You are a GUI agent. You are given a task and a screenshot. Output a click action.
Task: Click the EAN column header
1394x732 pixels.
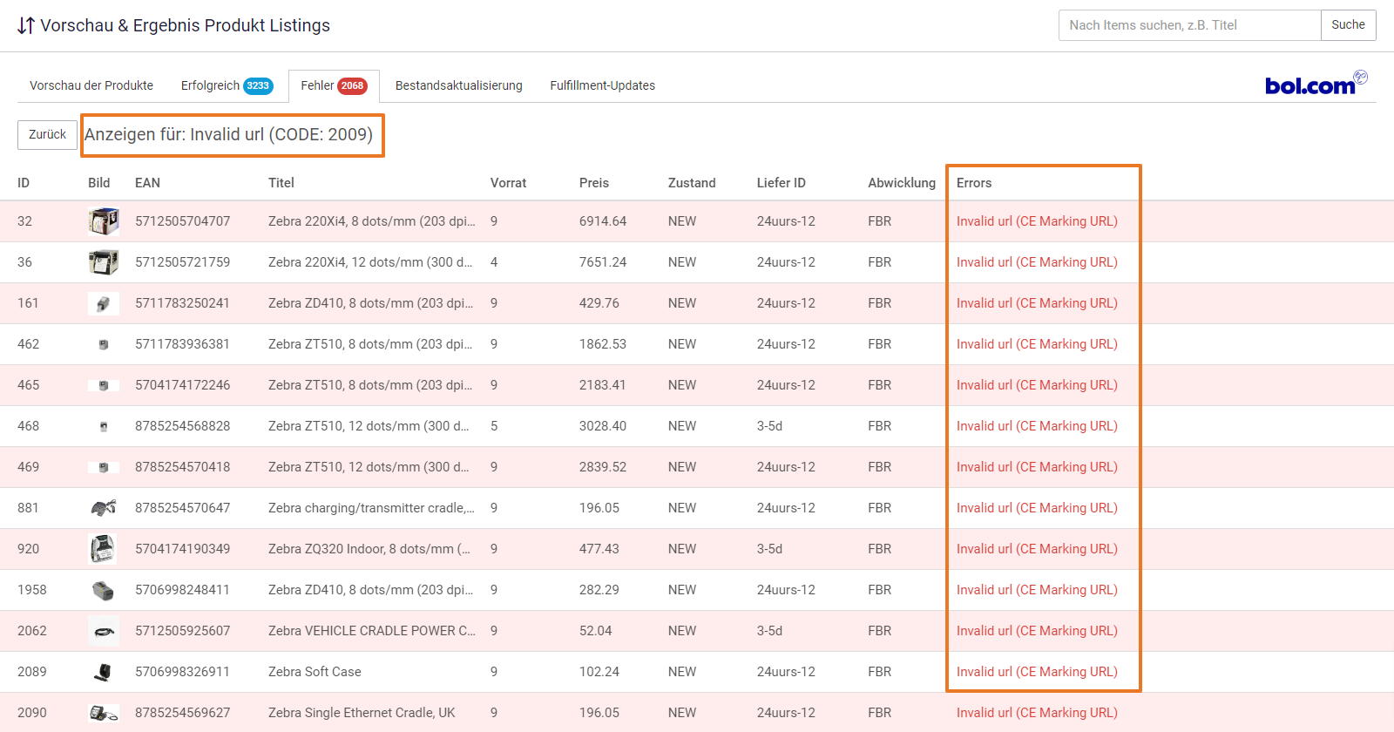click(x=147, y=183)
